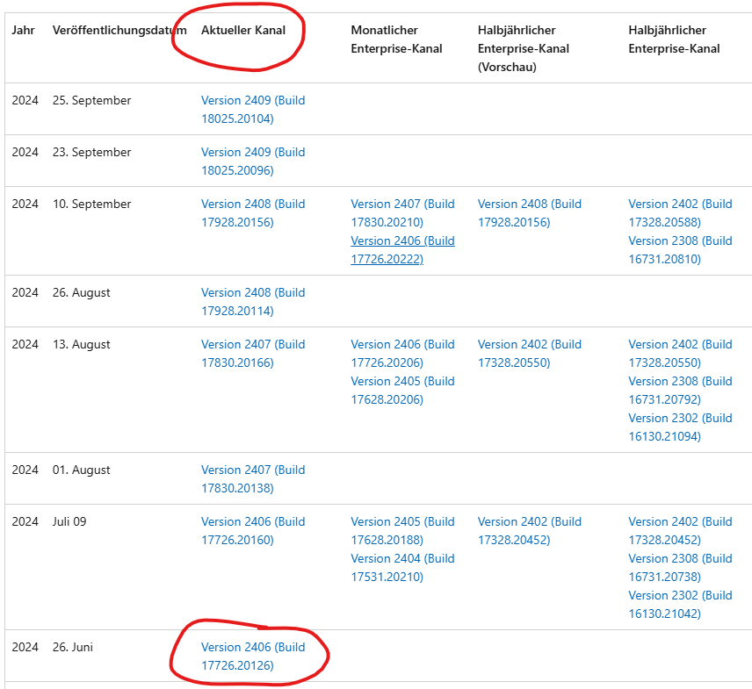Open Version 2406 Build 17726.20160 link

(253, 530)
